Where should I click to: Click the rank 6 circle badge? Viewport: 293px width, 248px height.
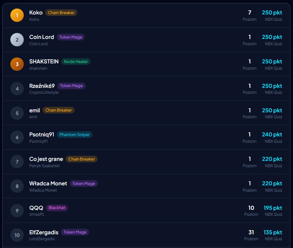click(x=17, y=137)
